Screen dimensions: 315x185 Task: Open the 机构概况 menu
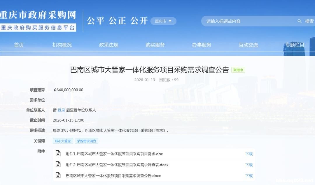pos(62,45)
